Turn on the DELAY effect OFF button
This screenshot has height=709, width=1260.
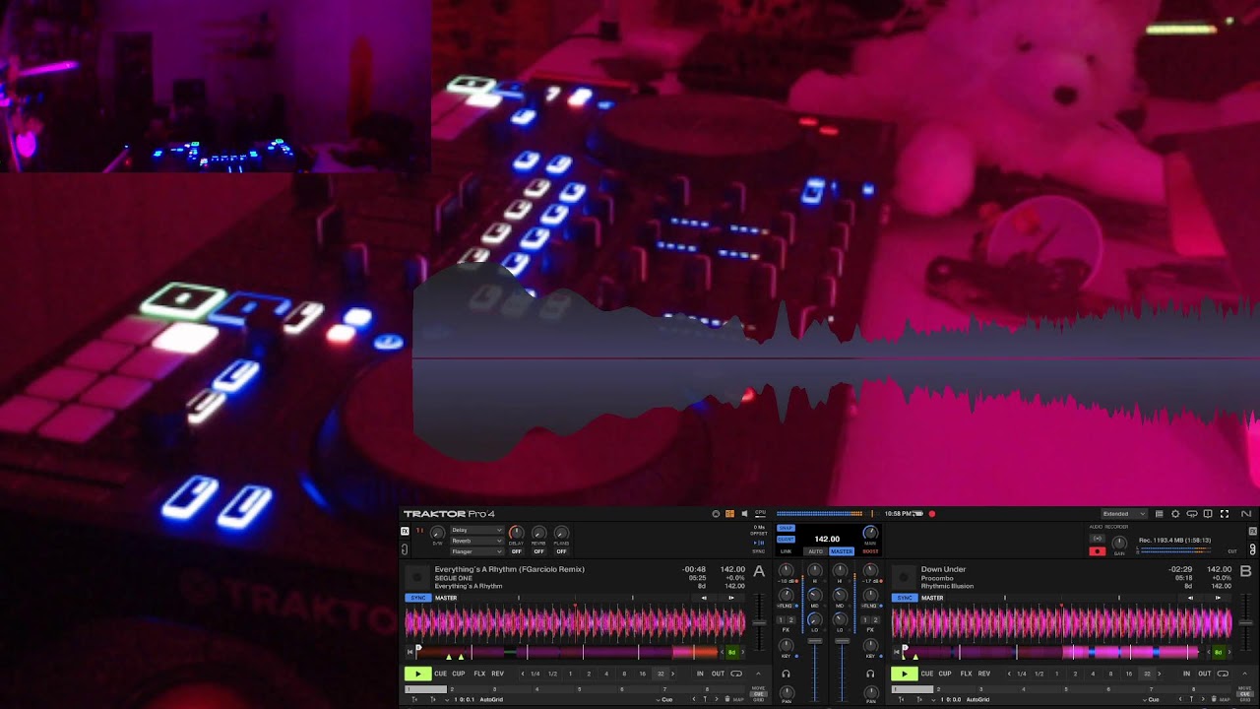516,551
